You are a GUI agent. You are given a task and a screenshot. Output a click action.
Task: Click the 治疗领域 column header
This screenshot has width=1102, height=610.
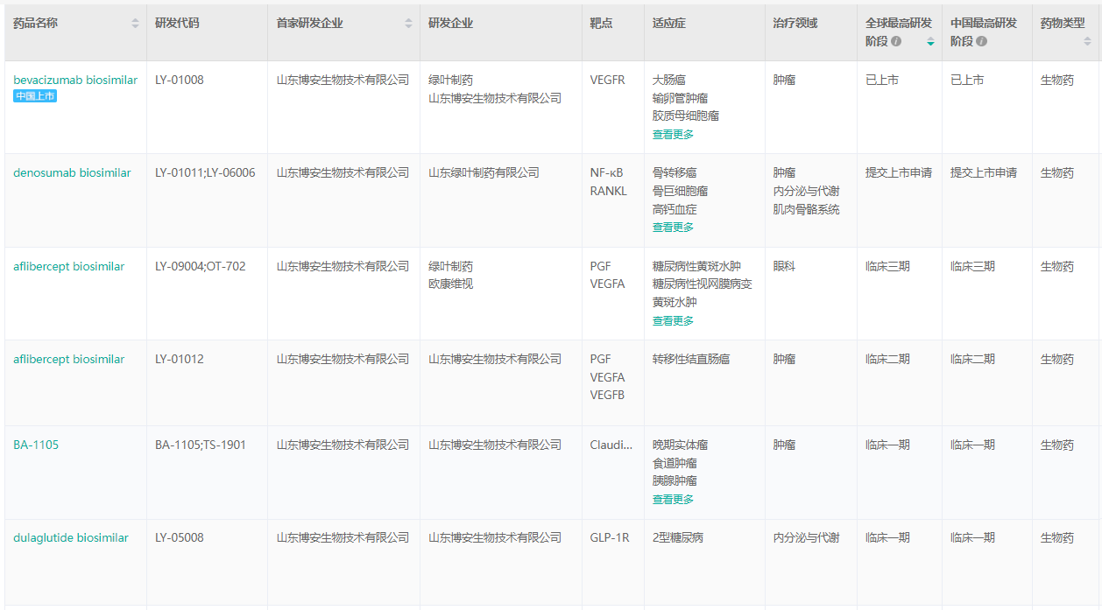point(795,24)
